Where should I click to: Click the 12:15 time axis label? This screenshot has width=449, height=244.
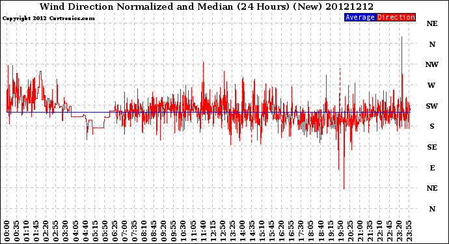[x=213, y=231]
